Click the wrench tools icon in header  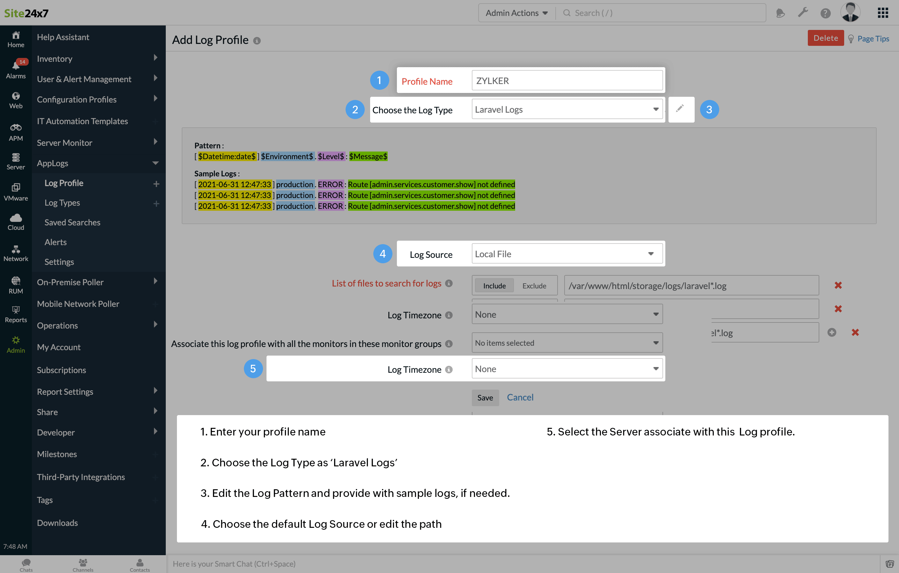point(803,13)
